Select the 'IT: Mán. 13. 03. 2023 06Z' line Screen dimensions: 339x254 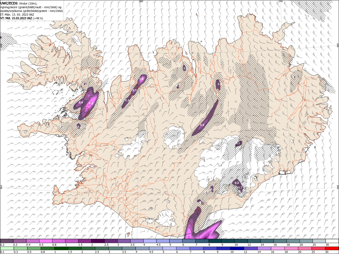17,15
